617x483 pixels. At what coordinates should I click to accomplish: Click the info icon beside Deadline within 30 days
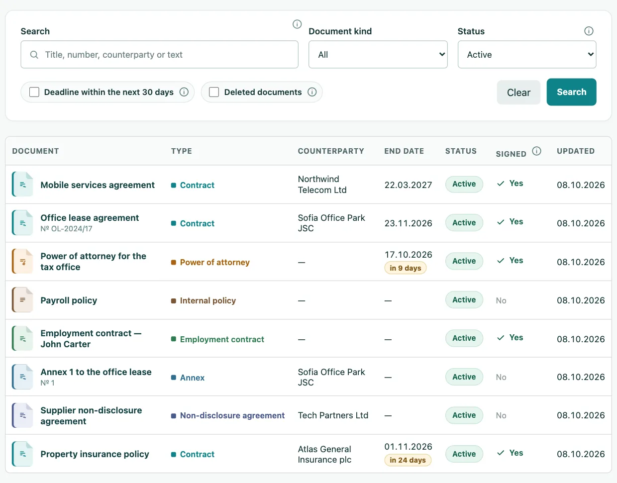(184, 92)
